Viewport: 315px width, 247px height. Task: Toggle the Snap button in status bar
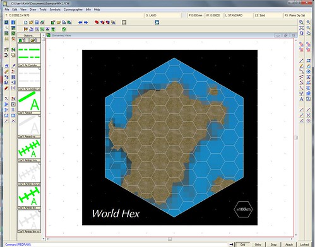273,244
